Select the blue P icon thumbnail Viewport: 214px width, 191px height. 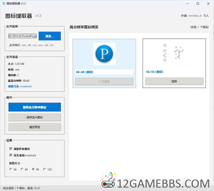click(104, 54)
